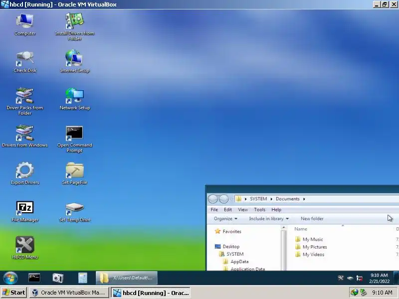Open the calculator icon in guest taskbar
399x299 pixels.
click(x=83, y=278)
